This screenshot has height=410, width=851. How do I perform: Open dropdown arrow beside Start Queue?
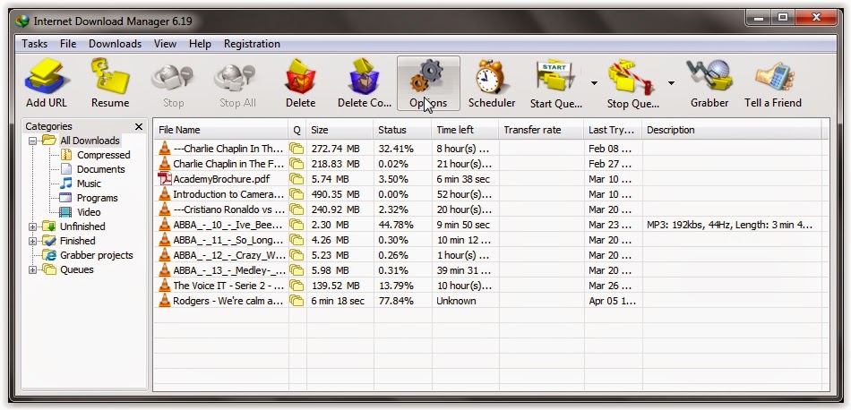tap(594, 83)
